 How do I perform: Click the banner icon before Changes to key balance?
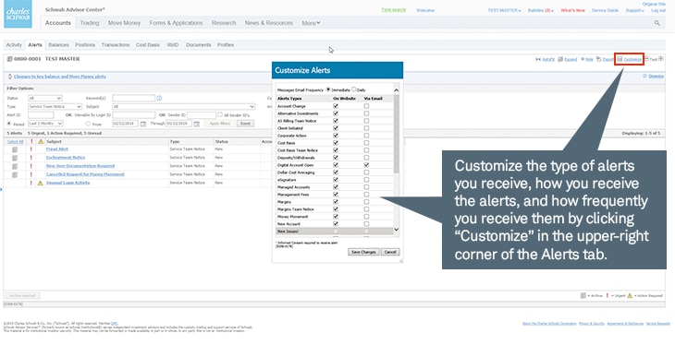click(x=10, y=77)
